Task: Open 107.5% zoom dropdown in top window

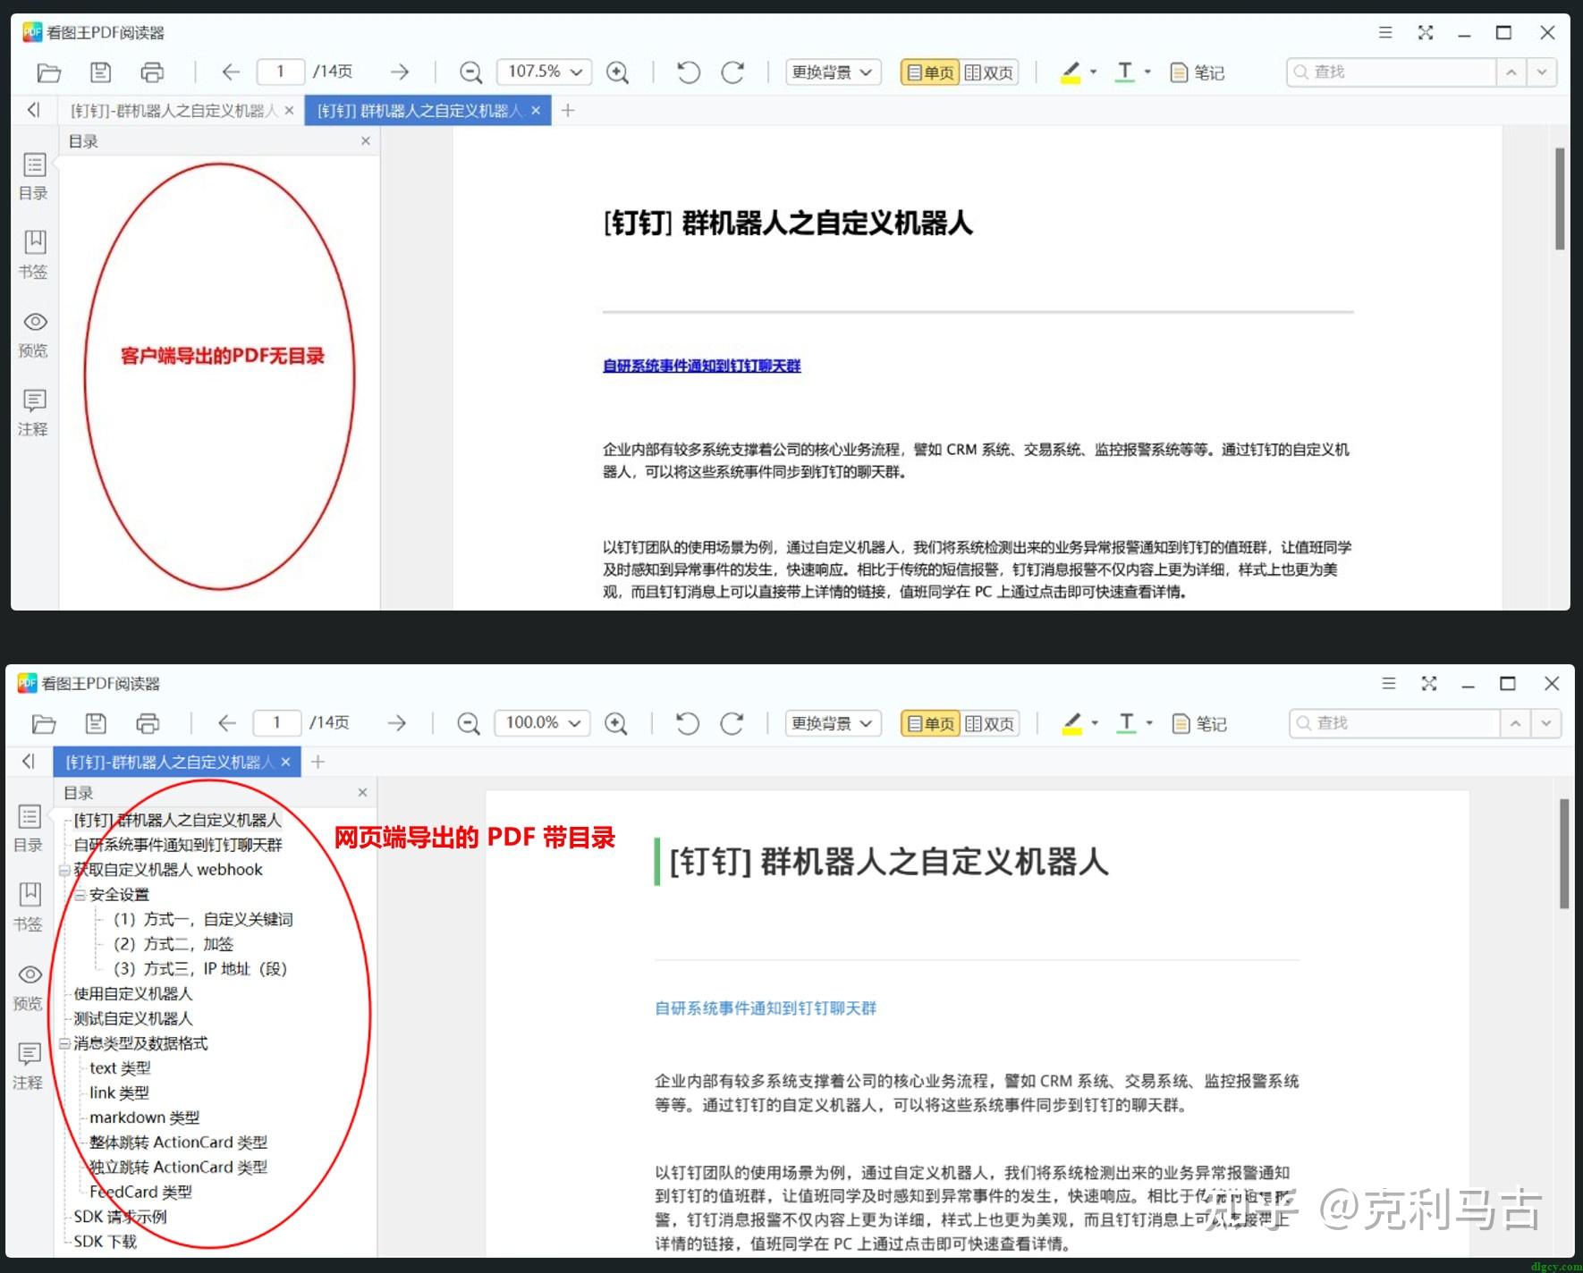Action: 545,72
